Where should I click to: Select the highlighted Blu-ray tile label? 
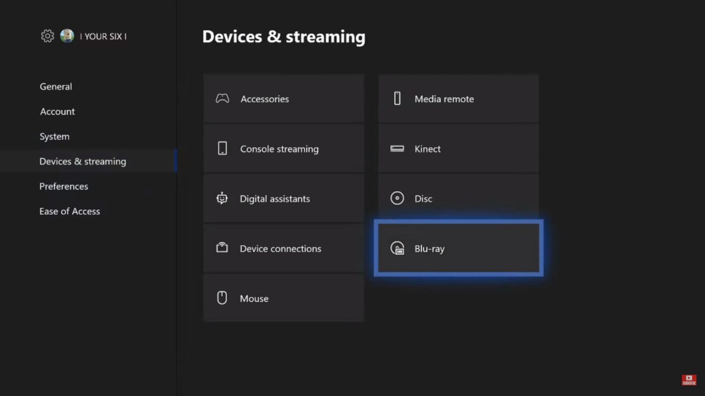[429, 249]
